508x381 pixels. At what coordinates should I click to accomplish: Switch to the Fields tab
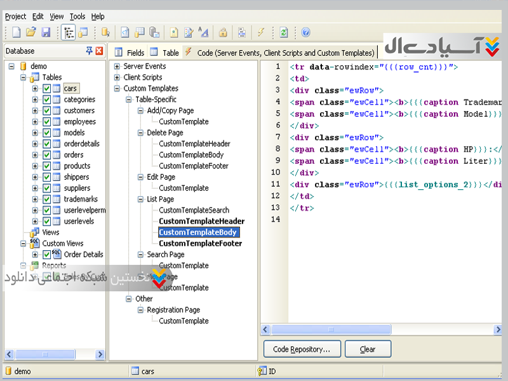point(130,53)
